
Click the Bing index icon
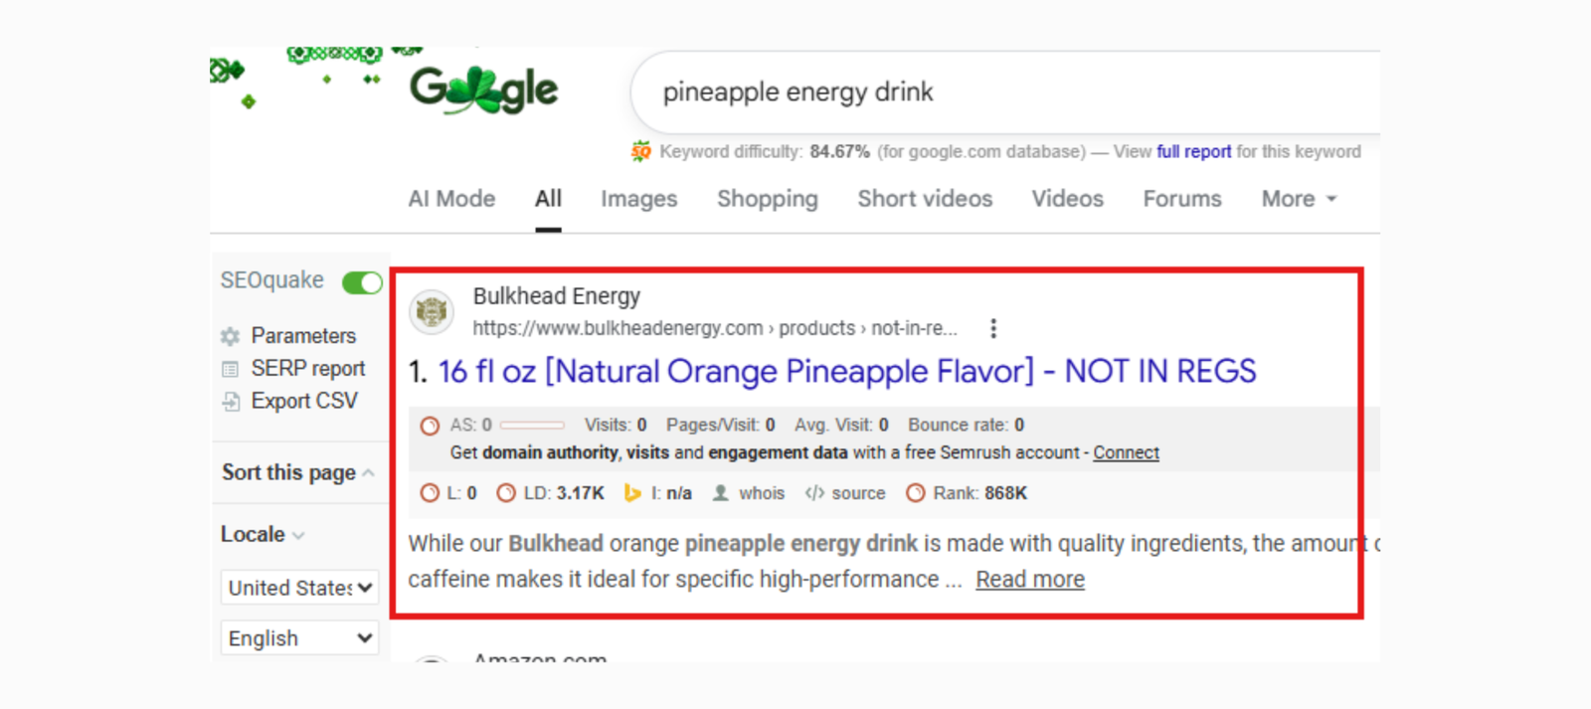pos(631,493)
